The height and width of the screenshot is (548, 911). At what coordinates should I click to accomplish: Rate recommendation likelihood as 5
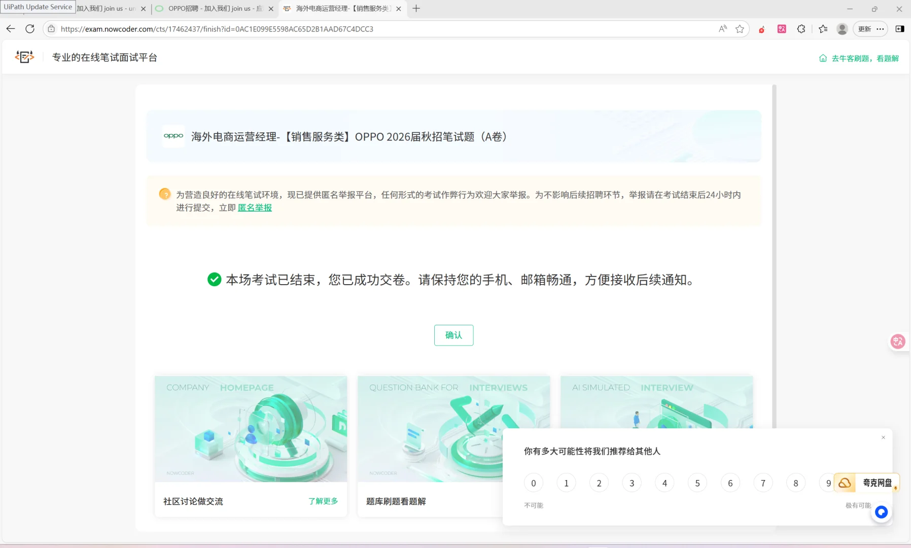tap(697, 483)
